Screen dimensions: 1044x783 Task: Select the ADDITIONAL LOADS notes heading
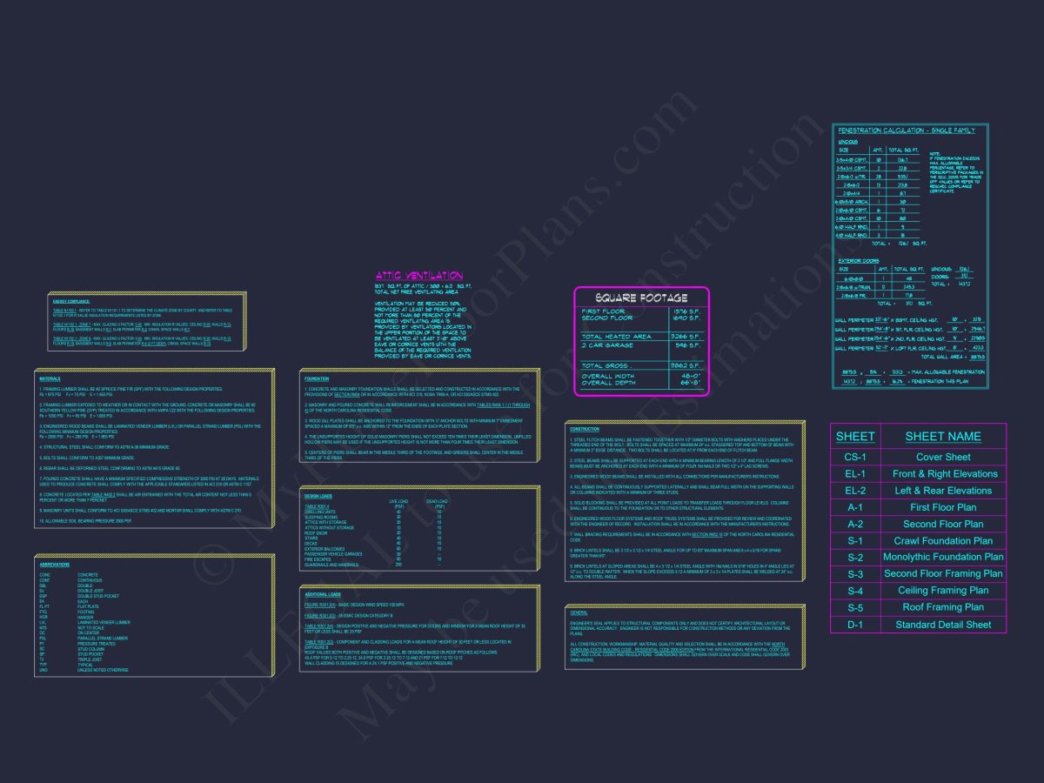[322, 594]
